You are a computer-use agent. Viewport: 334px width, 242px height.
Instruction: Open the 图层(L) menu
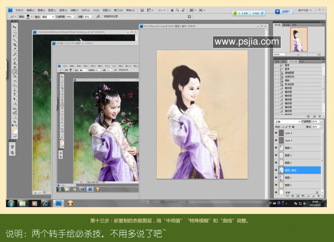[52, 10]
